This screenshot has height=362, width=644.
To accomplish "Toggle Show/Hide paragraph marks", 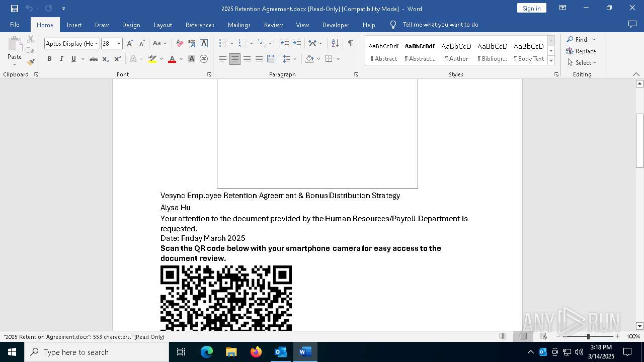I will [x=350, y=44].
